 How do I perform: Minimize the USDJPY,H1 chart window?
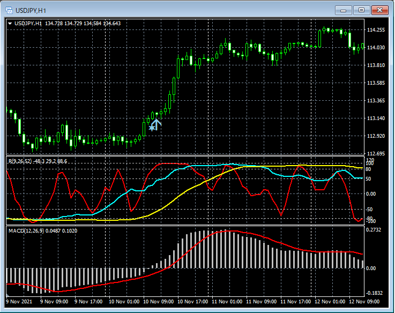click(x=343, y=10)
